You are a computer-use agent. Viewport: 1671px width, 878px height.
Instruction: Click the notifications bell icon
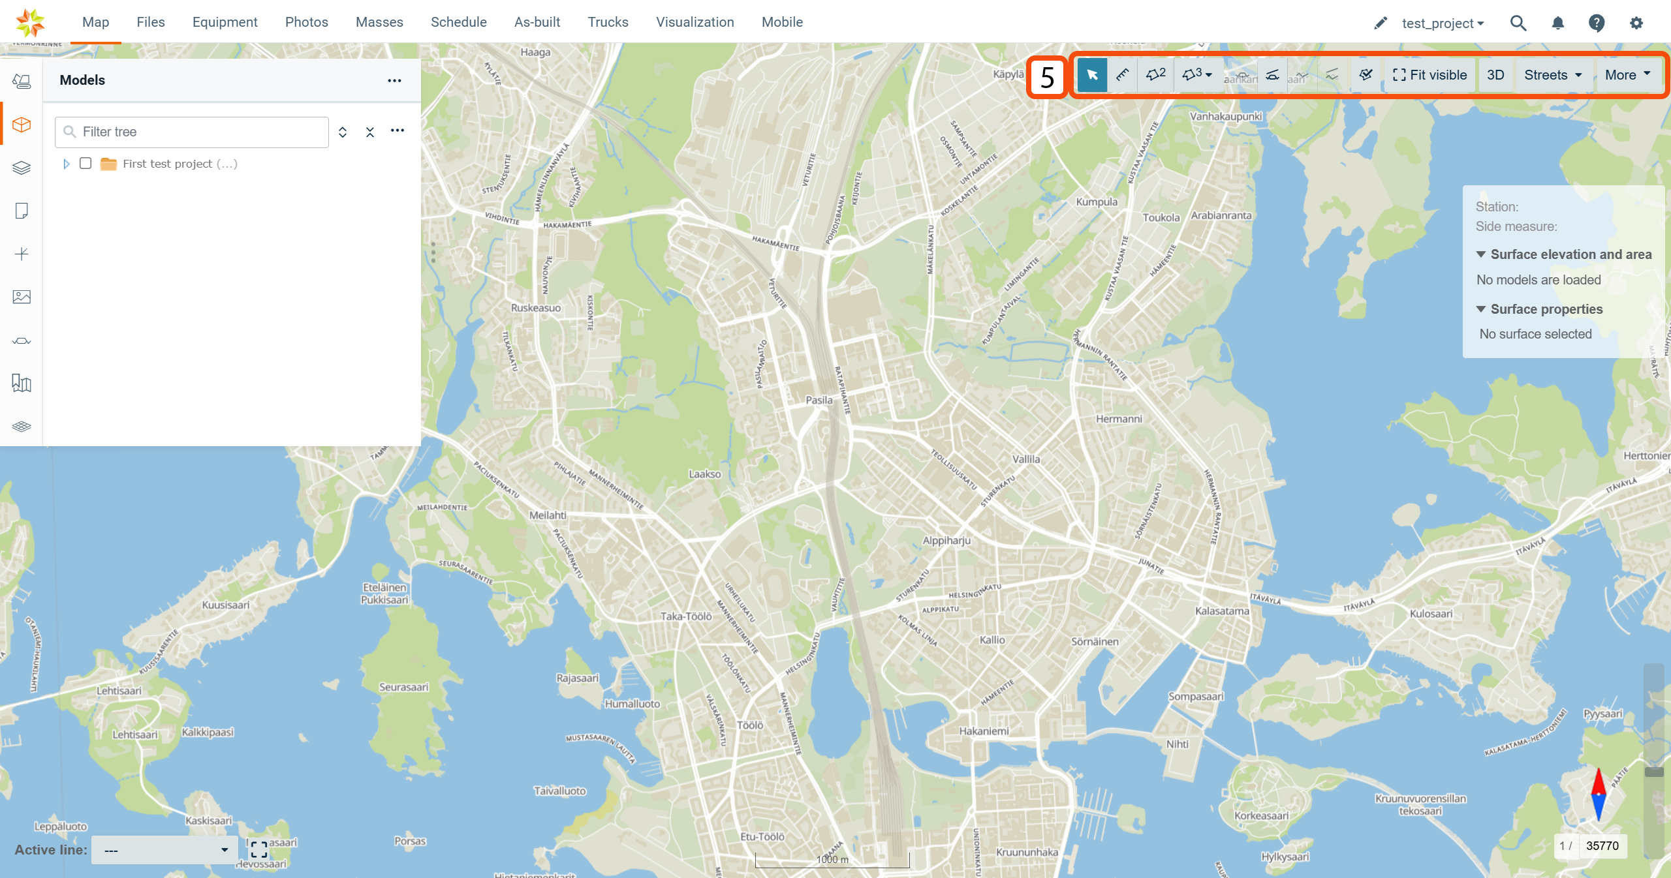[1557, 23]
